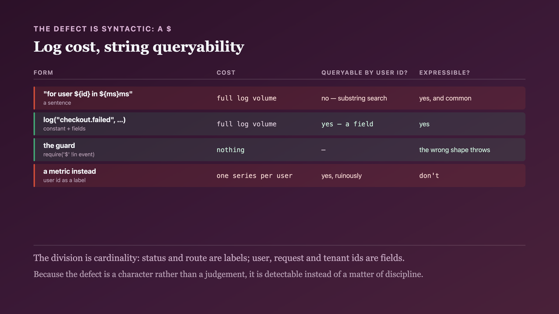This screenshot has height=314, width=559.
Task: Click 'the guard' row title
Action: pyautogui.click(x=59, y=146)
